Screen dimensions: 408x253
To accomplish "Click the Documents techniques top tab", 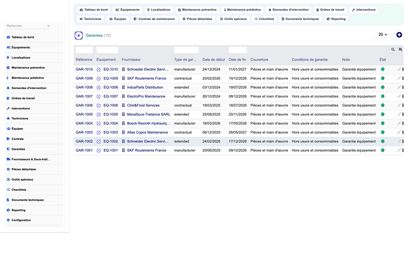I will 300,19.
